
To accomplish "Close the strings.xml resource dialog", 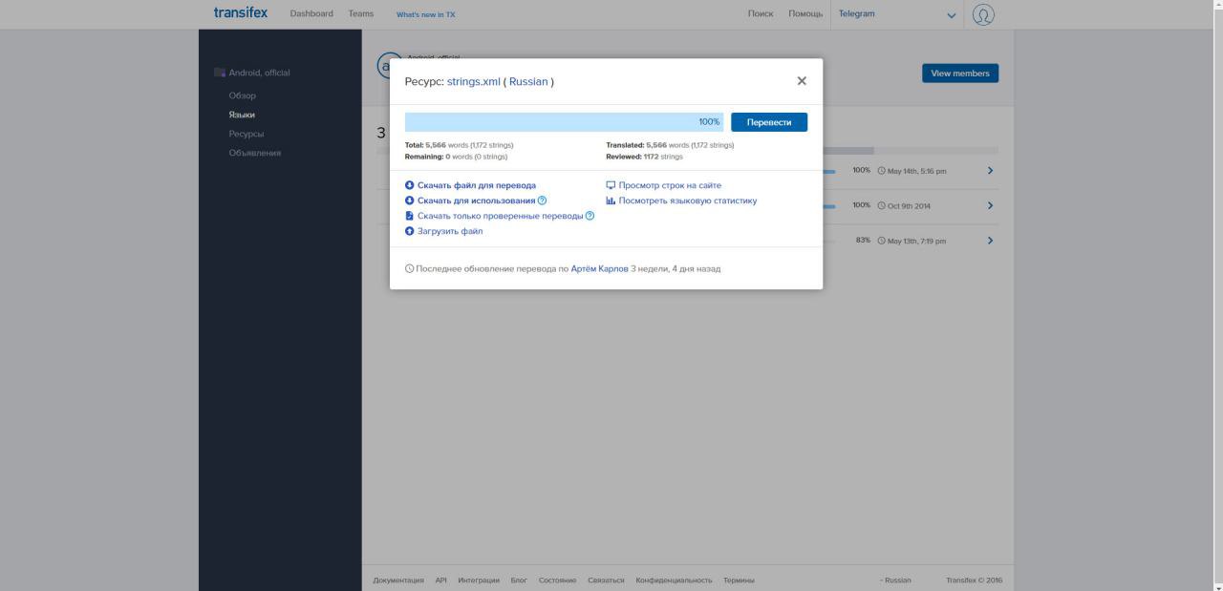I will [802, 81].
